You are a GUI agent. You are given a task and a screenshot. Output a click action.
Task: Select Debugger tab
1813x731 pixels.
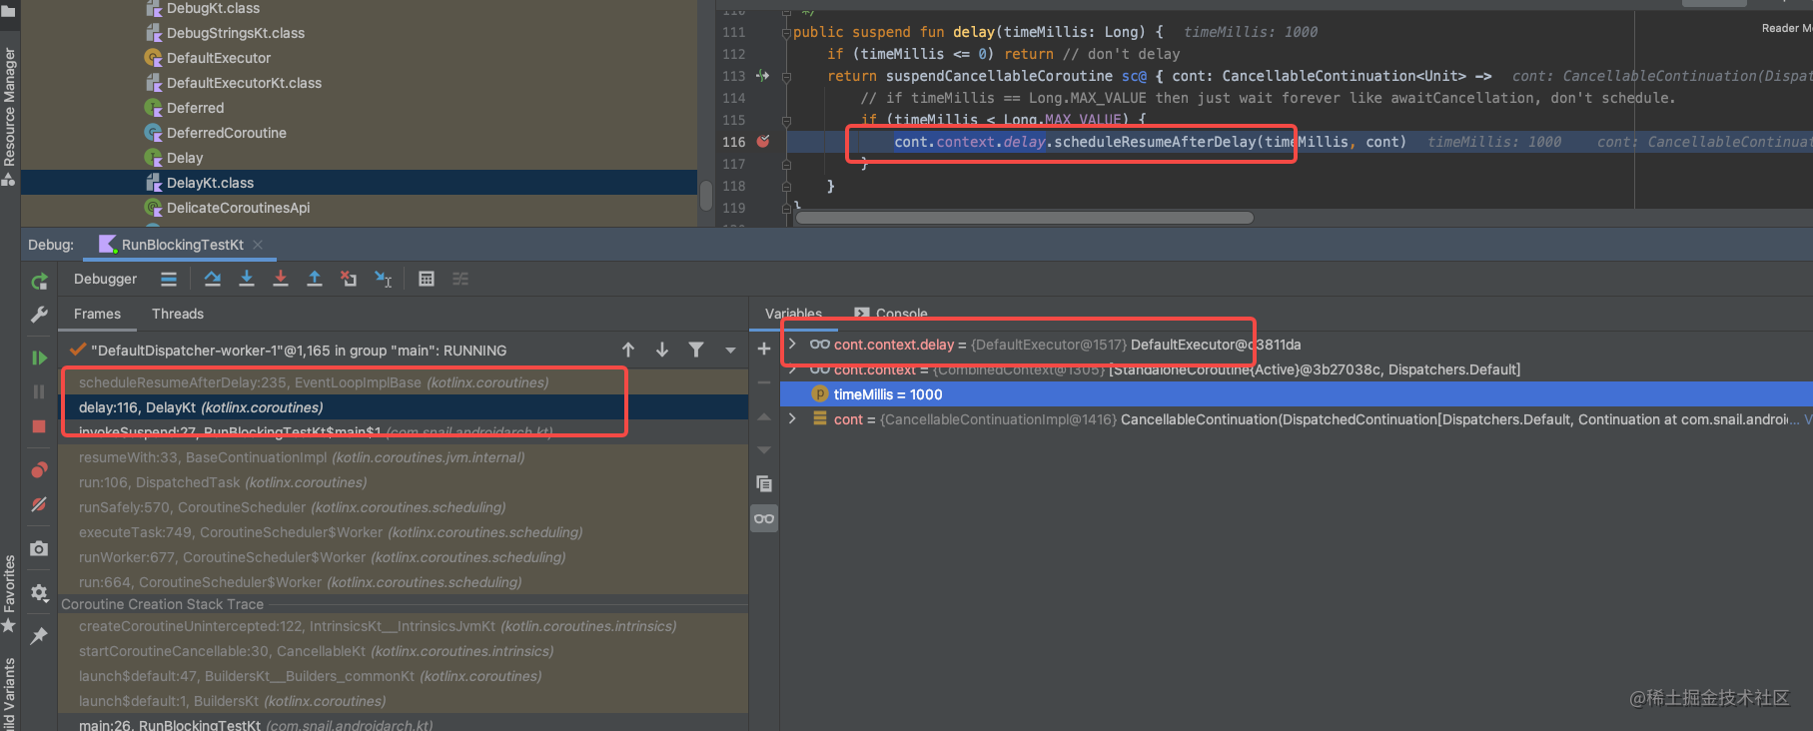(105, 279)
